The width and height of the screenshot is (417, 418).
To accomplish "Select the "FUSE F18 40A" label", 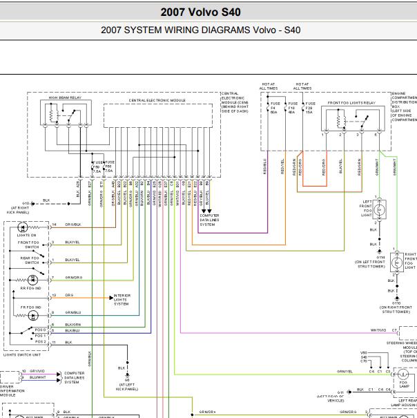I will coord(293,108).
